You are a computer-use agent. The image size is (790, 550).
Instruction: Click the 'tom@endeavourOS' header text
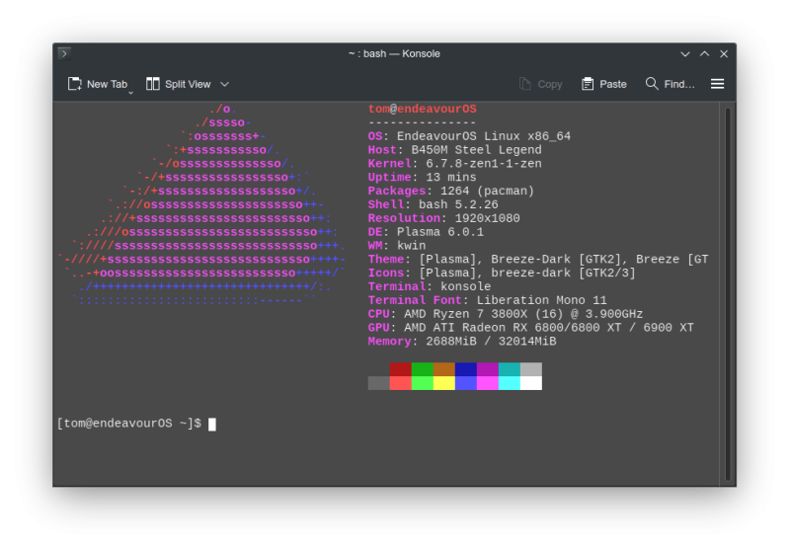[x=423, y=109]
